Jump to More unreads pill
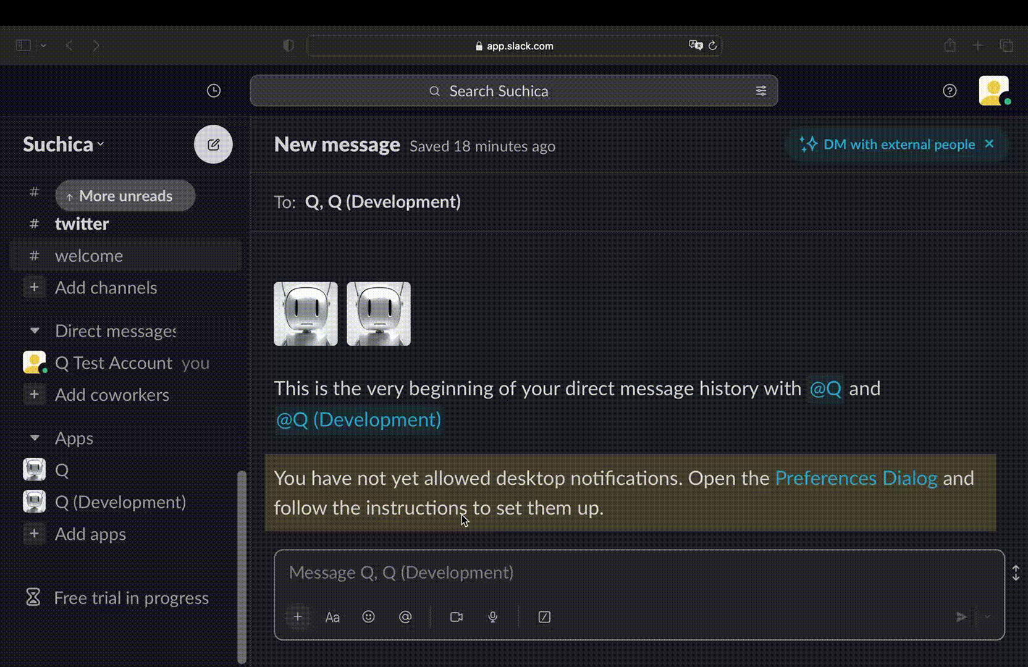The width and height of the screenshot is (1028, 667). (x=125, y=196)
